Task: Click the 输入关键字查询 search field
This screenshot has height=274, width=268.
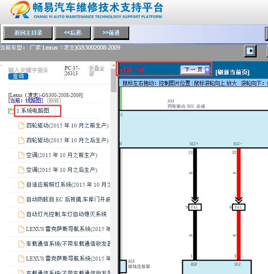Action: (28, 70)
